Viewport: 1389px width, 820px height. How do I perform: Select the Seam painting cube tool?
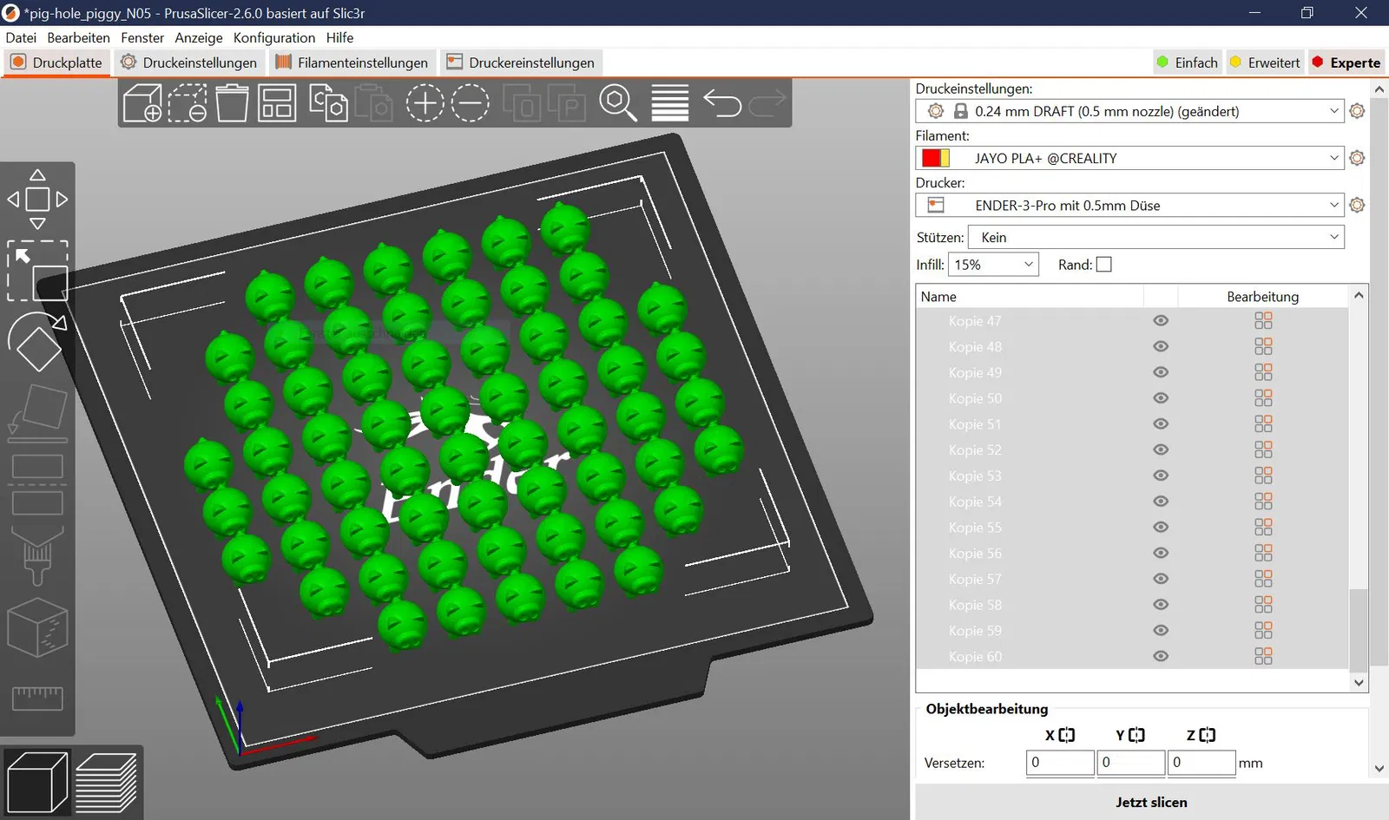point(37,626)
